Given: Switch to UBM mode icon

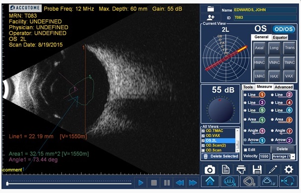Looking at the screenshot, I should coord(269,181).
